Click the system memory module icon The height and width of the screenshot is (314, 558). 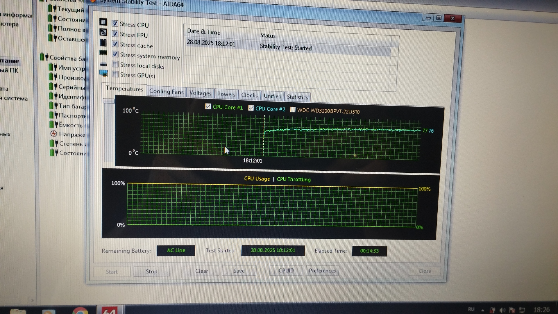[103, 53]
